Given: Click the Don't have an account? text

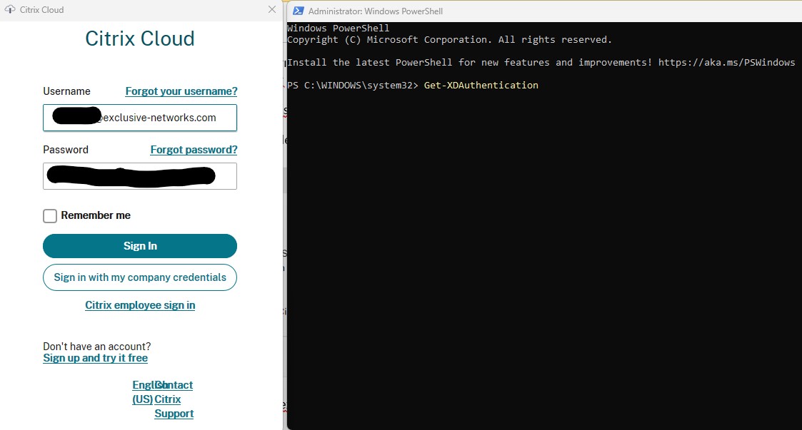Looking at the screenshot, I should point(96,347).
